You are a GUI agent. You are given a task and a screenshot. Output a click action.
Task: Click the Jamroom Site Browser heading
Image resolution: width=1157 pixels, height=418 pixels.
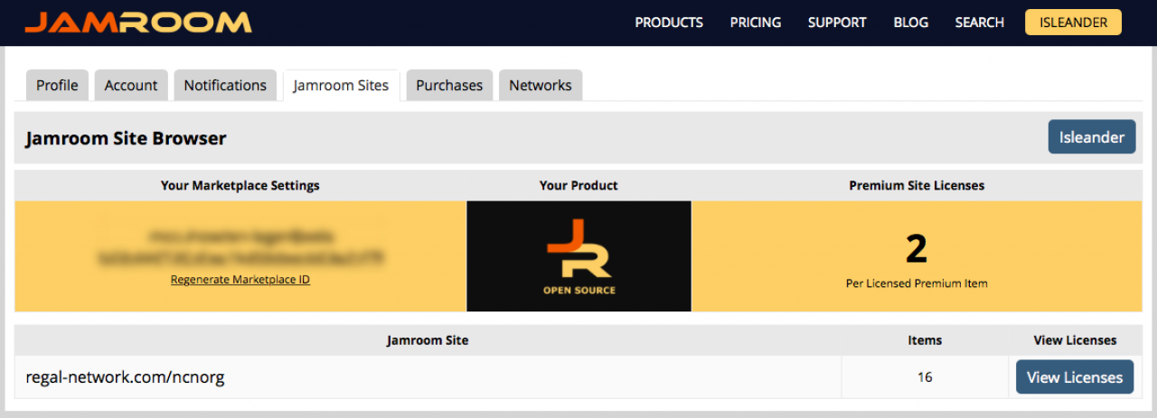[126, 138]
